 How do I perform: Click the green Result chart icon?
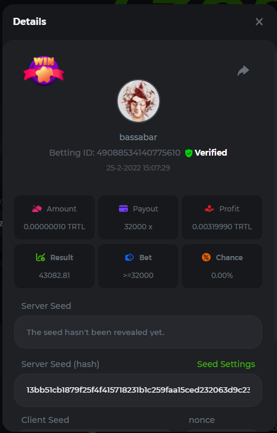click(x=40, y=257)
